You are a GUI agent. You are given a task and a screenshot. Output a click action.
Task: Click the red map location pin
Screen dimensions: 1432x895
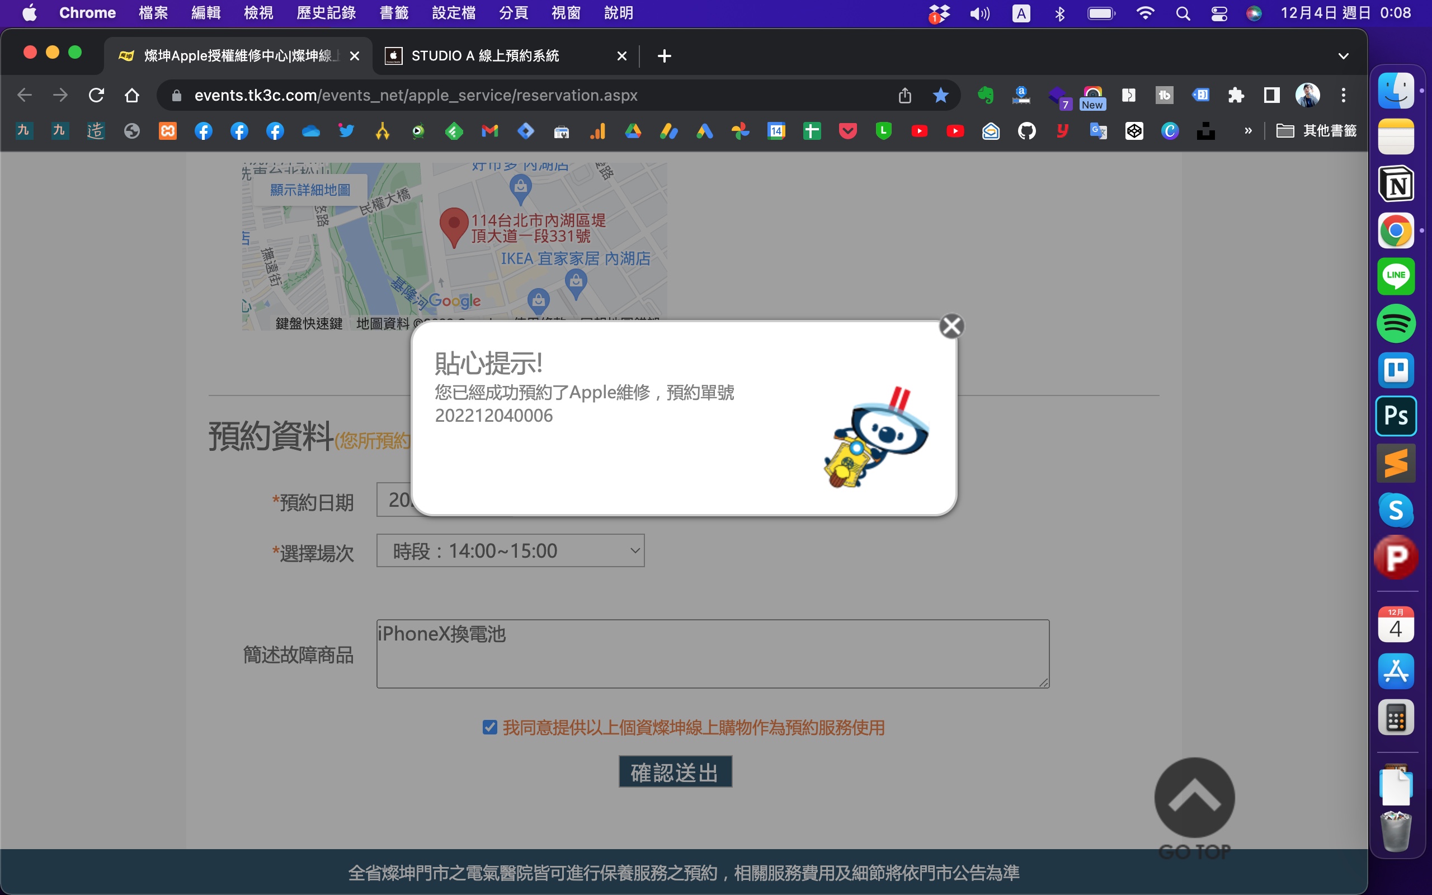[x=454, y=228]
